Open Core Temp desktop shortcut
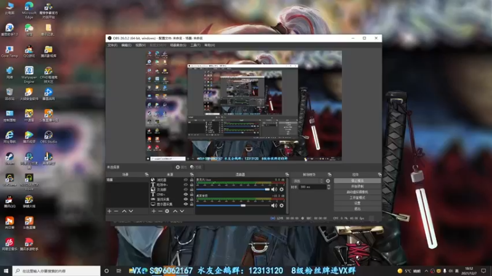 coord(9,52)
